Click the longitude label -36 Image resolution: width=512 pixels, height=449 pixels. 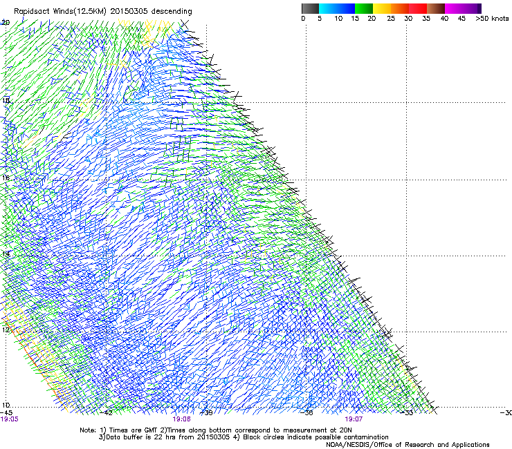(307, 412)
